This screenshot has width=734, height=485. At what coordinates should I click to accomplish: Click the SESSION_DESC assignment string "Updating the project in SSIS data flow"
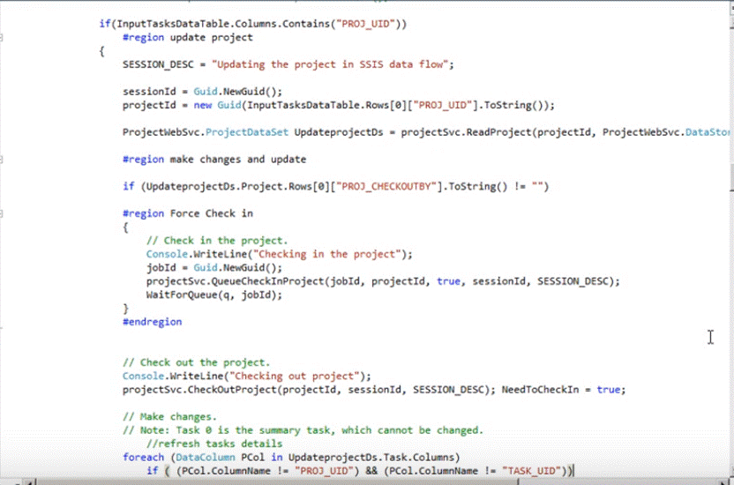330,64
